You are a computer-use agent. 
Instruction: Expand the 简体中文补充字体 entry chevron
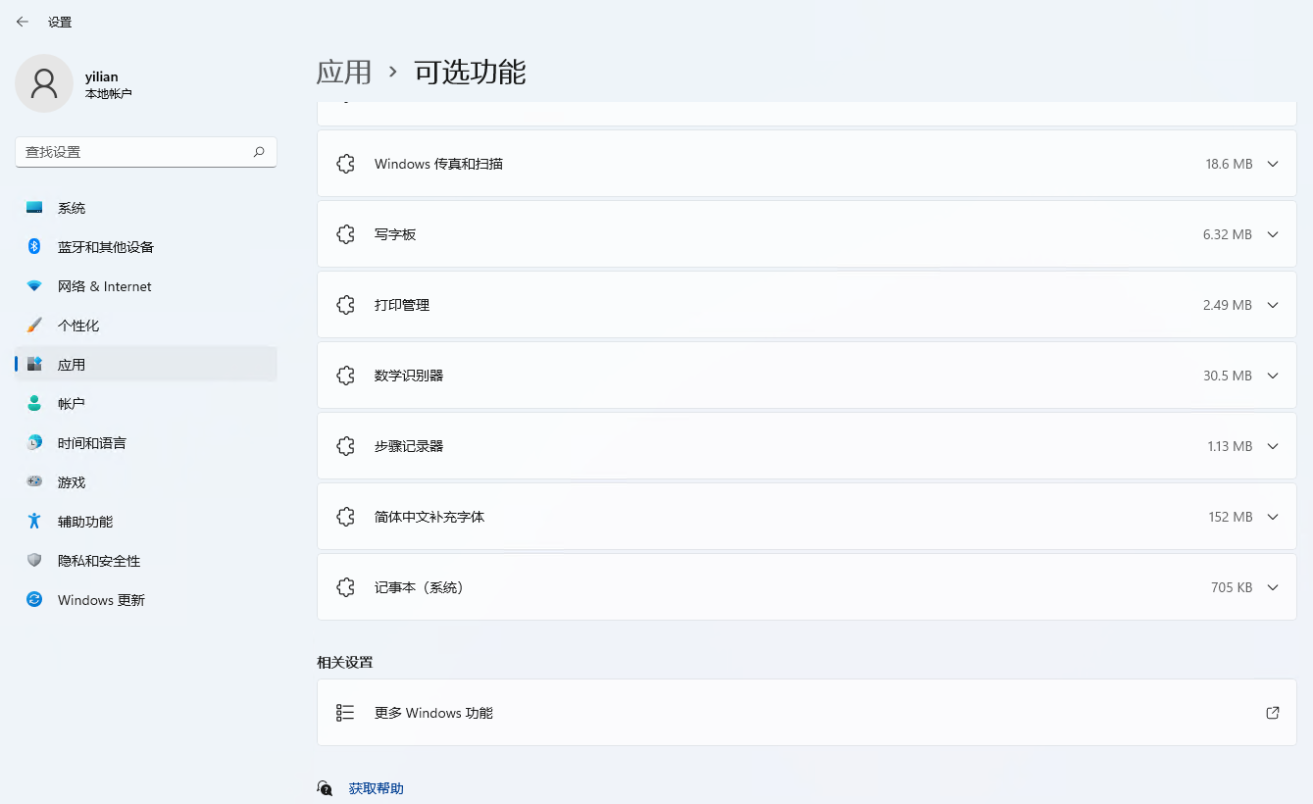(1273, 517)
